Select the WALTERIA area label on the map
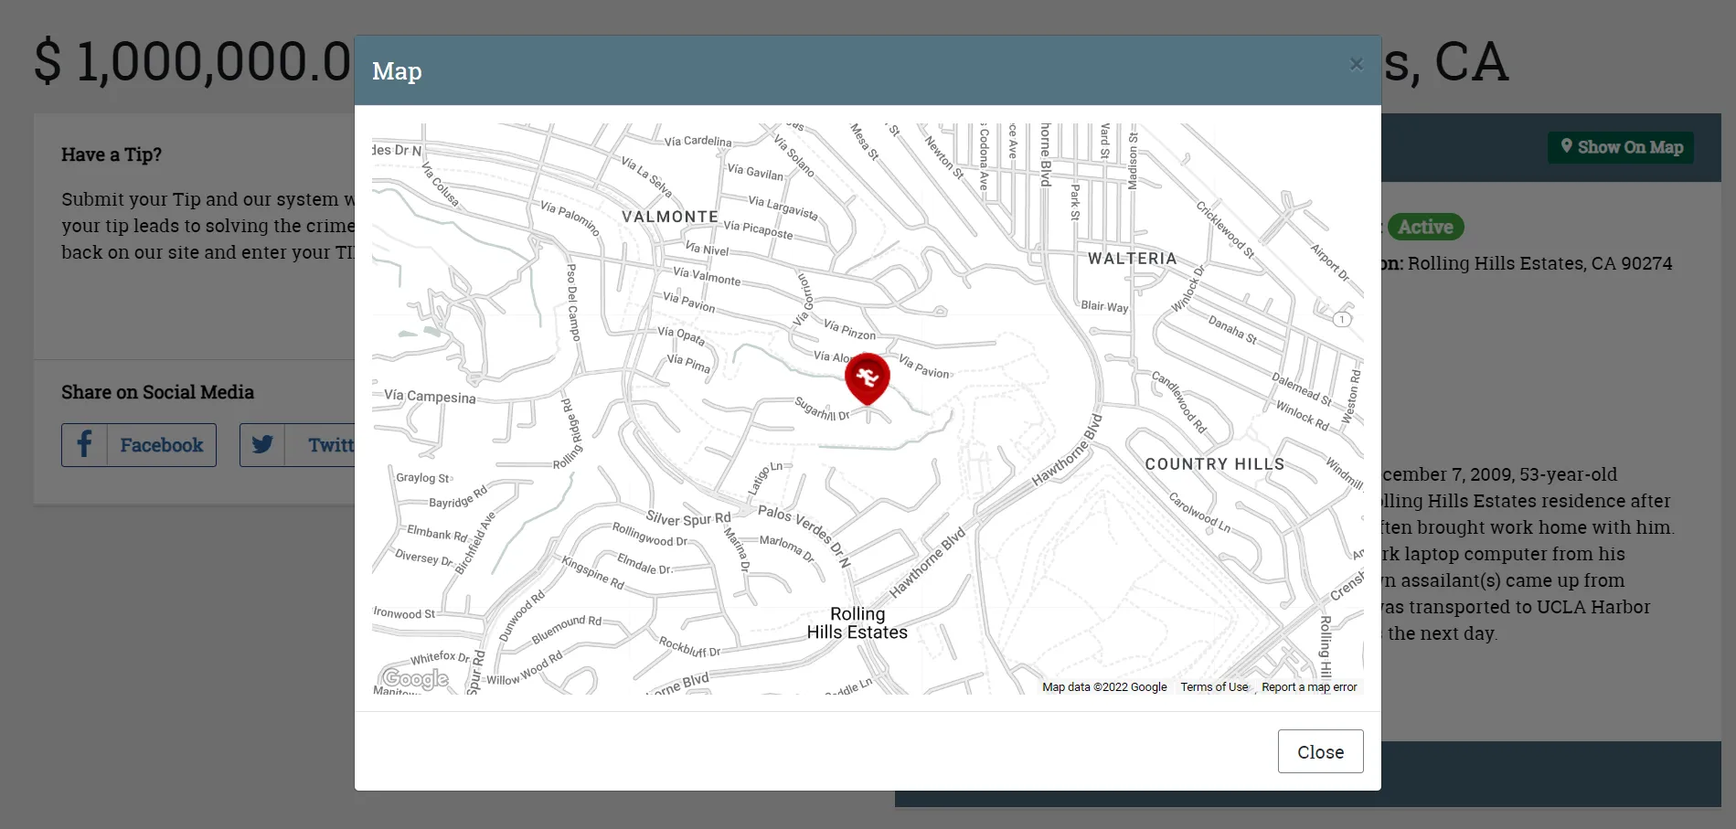This screenshot has width=1736, height=829. point(1132,259)
